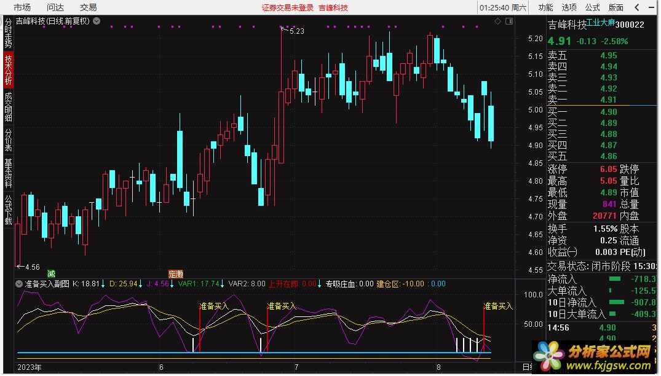
Task: Click the current price 4.91
Action: click(560, 41)
